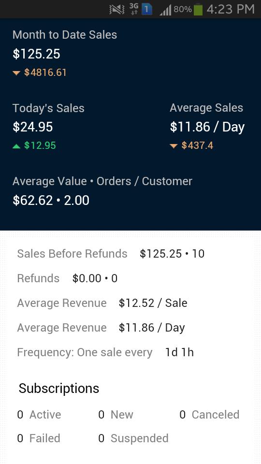Image resolution: width=261 pixels, height=464 pixels.
Task: Open the Month to Date Sales figure $125.25
Action: pos(36,54)
